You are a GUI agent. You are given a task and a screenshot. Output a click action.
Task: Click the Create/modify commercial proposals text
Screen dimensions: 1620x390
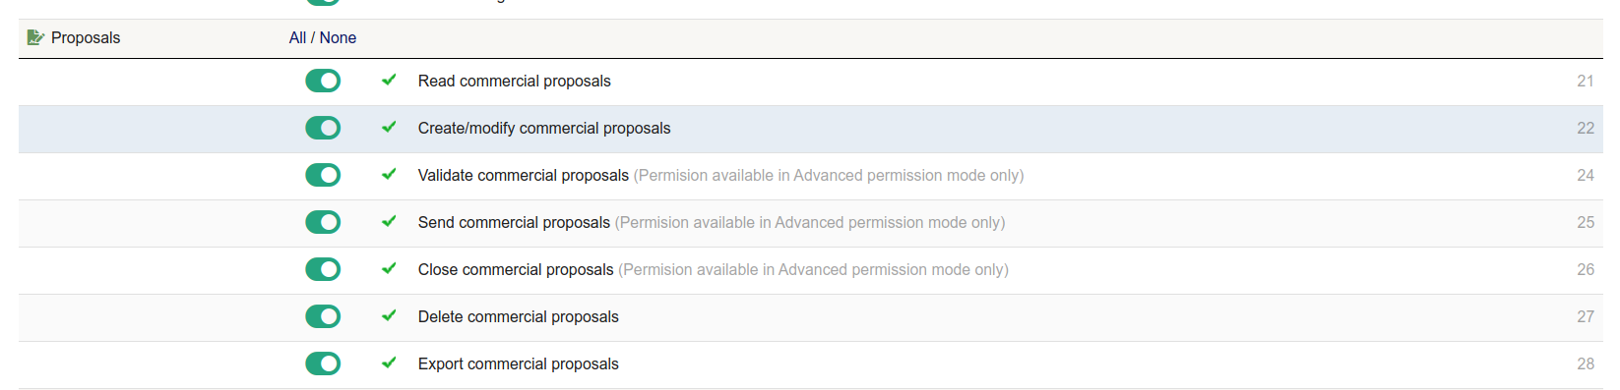(x=544, y=128)
